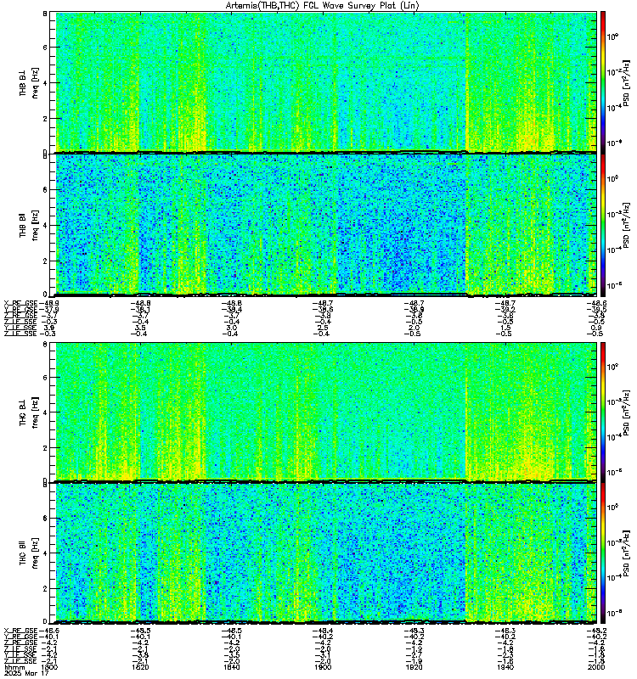The height and width of the screenshot is (679, 637).
Task: Click the PSD [nT²/Hz] label beside THC B∥ panel
Action: tap(626, 553)
